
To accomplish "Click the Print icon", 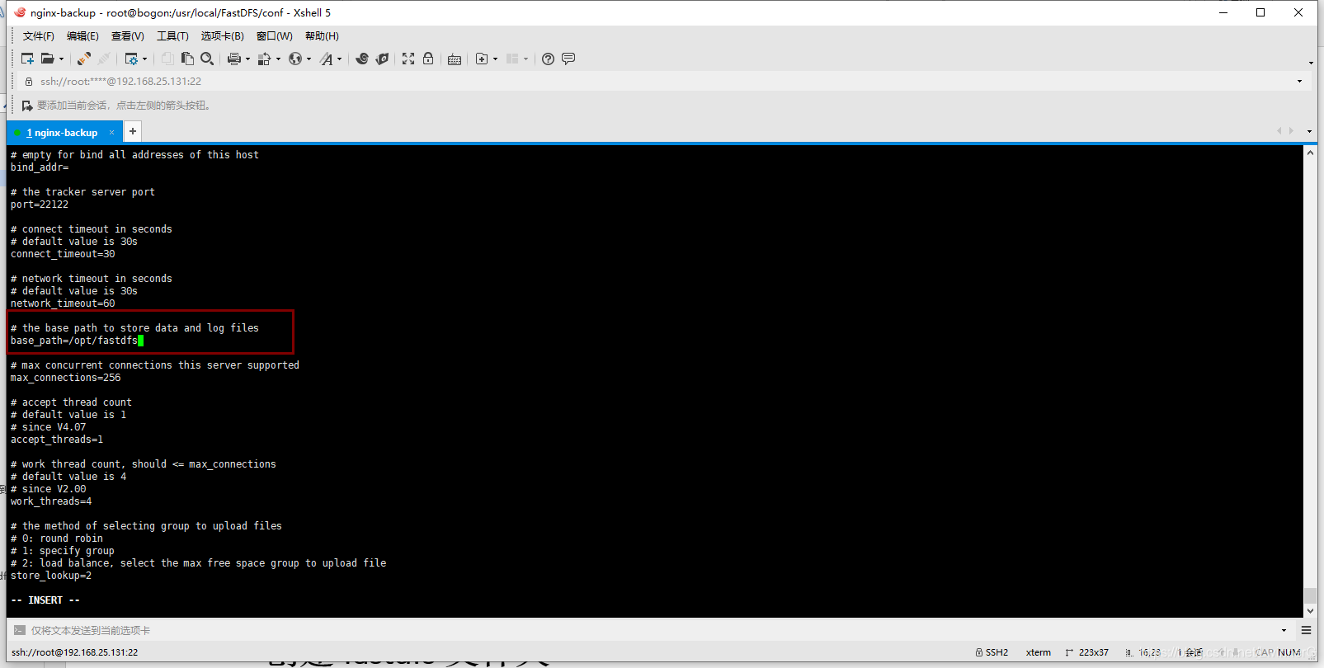I will [x=234, y=59].
